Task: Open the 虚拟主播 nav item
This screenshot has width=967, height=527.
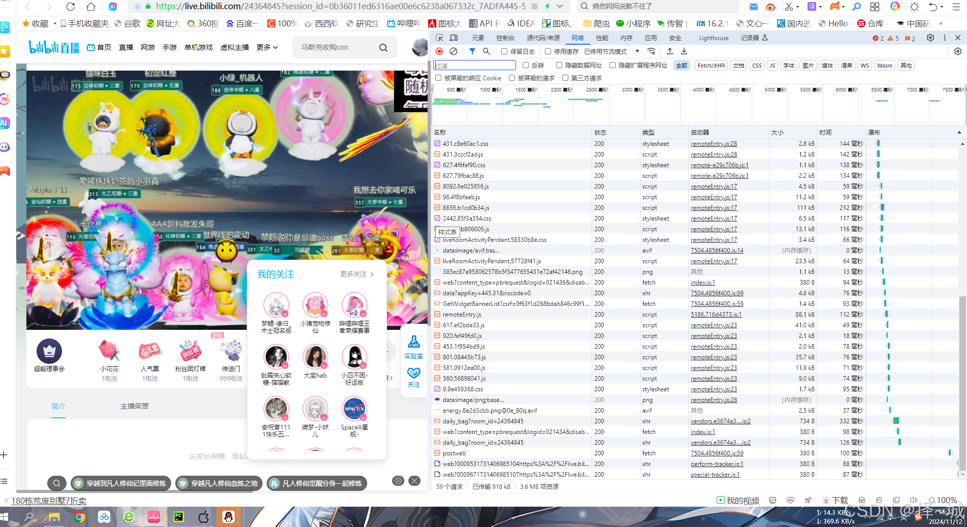Action: point(235,47)
